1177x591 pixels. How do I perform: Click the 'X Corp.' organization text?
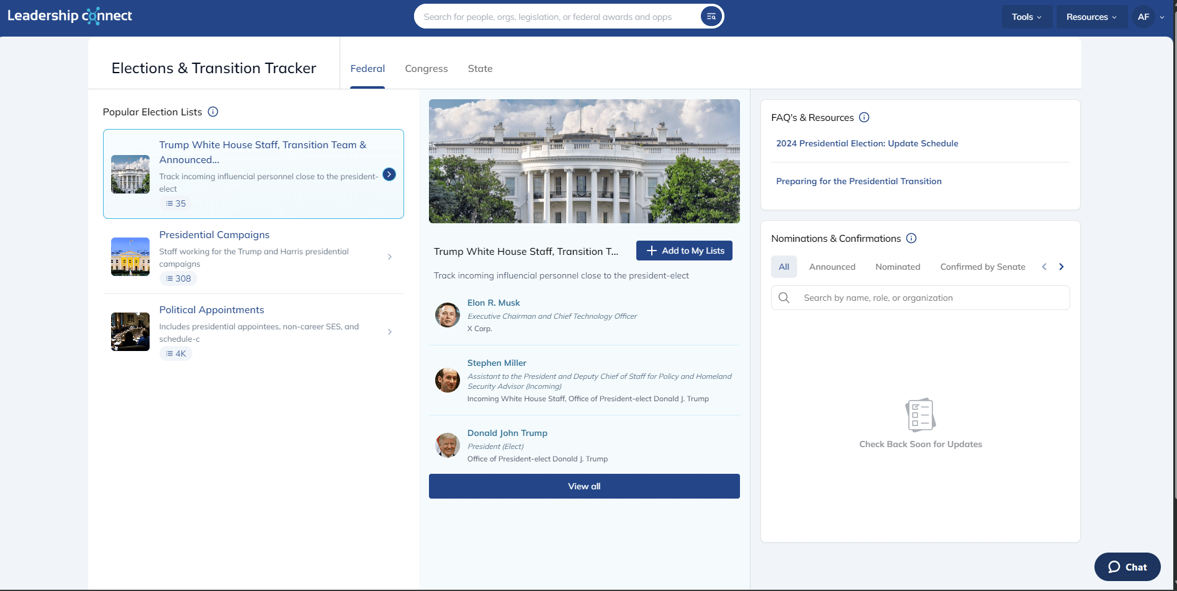(479, 329)
